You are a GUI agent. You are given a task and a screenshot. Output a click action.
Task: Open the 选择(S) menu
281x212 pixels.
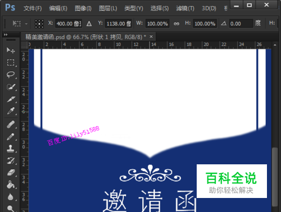pos(160,8)
